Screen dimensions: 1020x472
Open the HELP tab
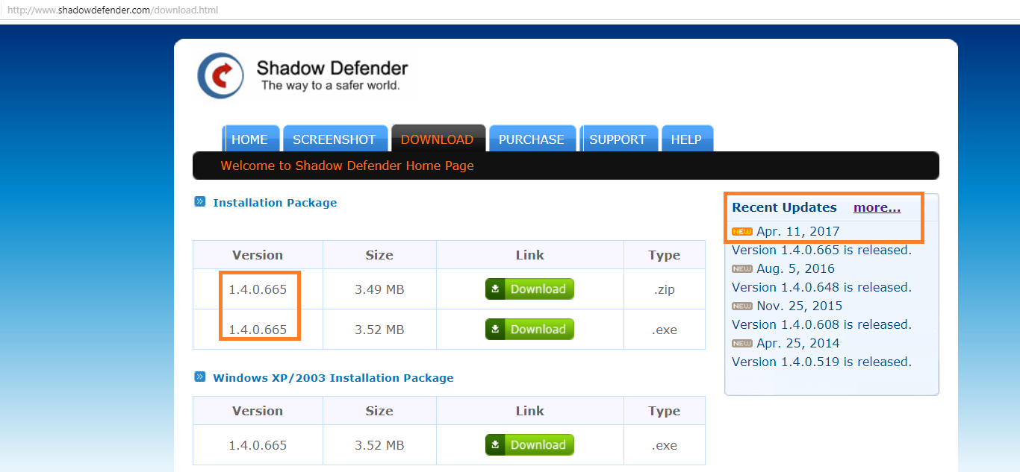686,139
